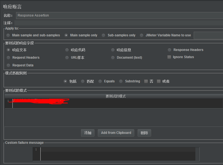
Task: Choose URL样本 radio option
Action: [x=67, y=58]
